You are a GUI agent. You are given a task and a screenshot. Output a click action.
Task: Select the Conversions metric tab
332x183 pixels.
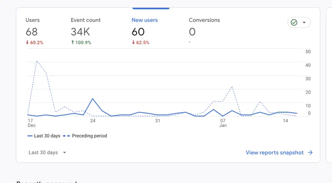click(204, 31)
